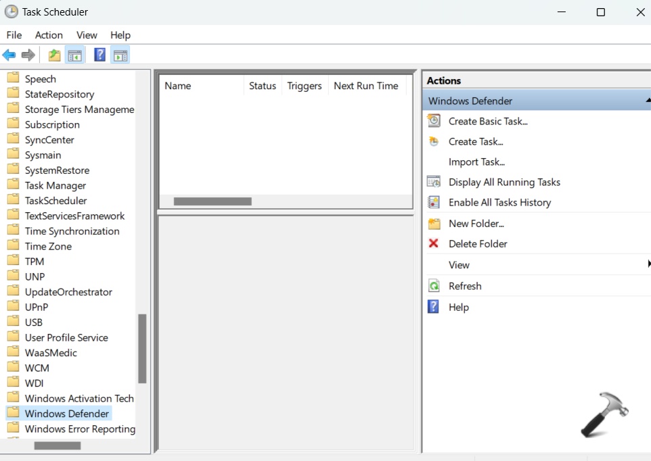This screenshot has height=461, width=651.
Task: Click the Create Task clock icon
Action: [434, 141]
